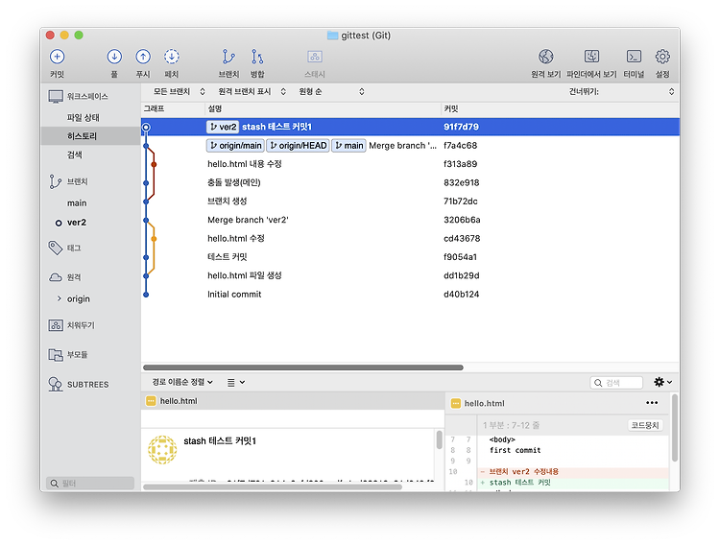
Task: Select hello.html in the changed files list
Action: (293, 401)
